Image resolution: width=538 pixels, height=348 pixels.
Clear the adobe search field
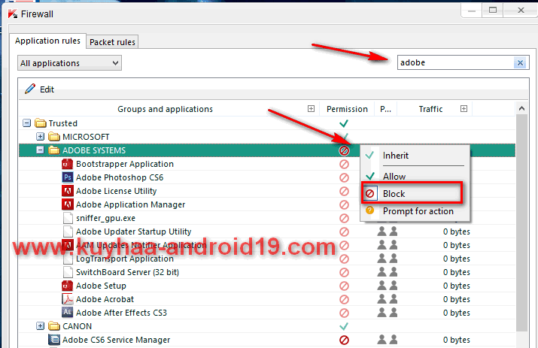tap(520, 62)
